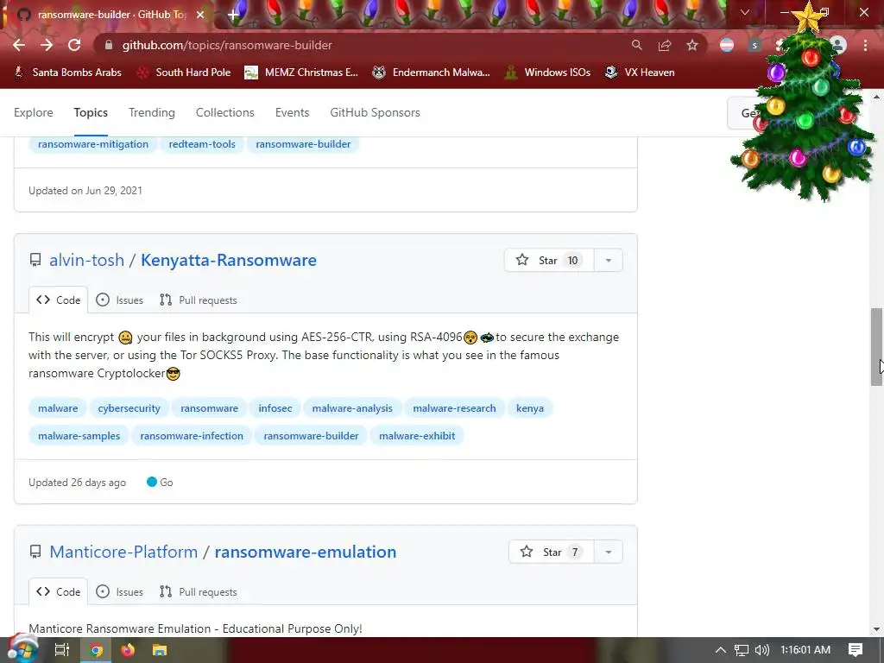Image resolution: width=884 pixels, height=663 pixels.
Task: Expand star list dropdown for Kenyatta-Ransomware
Action: (609, 260)
